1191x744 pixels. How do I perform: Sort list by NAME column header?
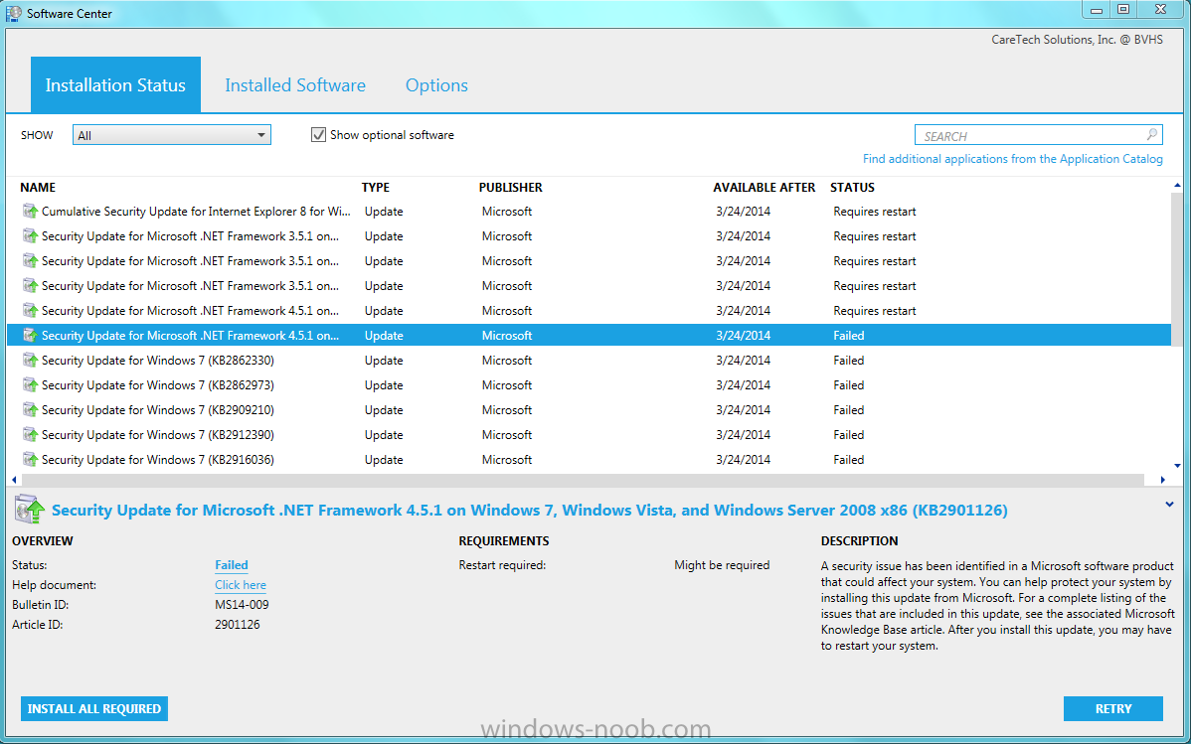[38, 187]
